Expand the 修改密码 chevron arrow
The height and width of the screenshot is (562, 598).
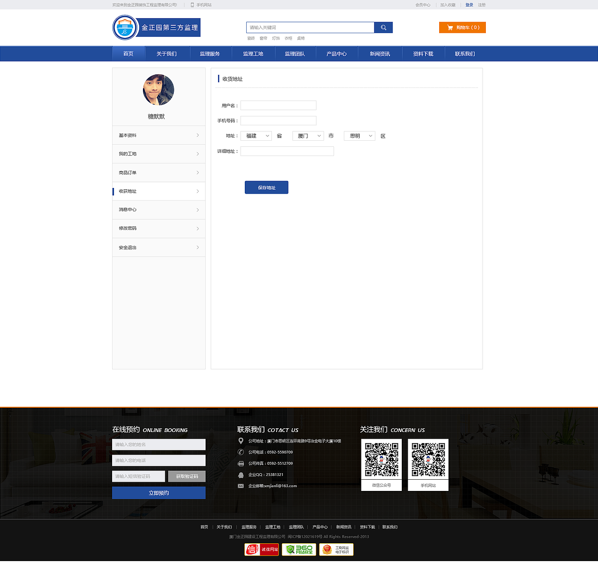point(198,229)
